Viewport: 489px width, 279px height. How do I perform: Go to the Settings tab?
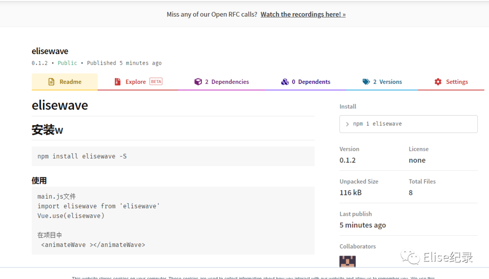pos(451,82)
